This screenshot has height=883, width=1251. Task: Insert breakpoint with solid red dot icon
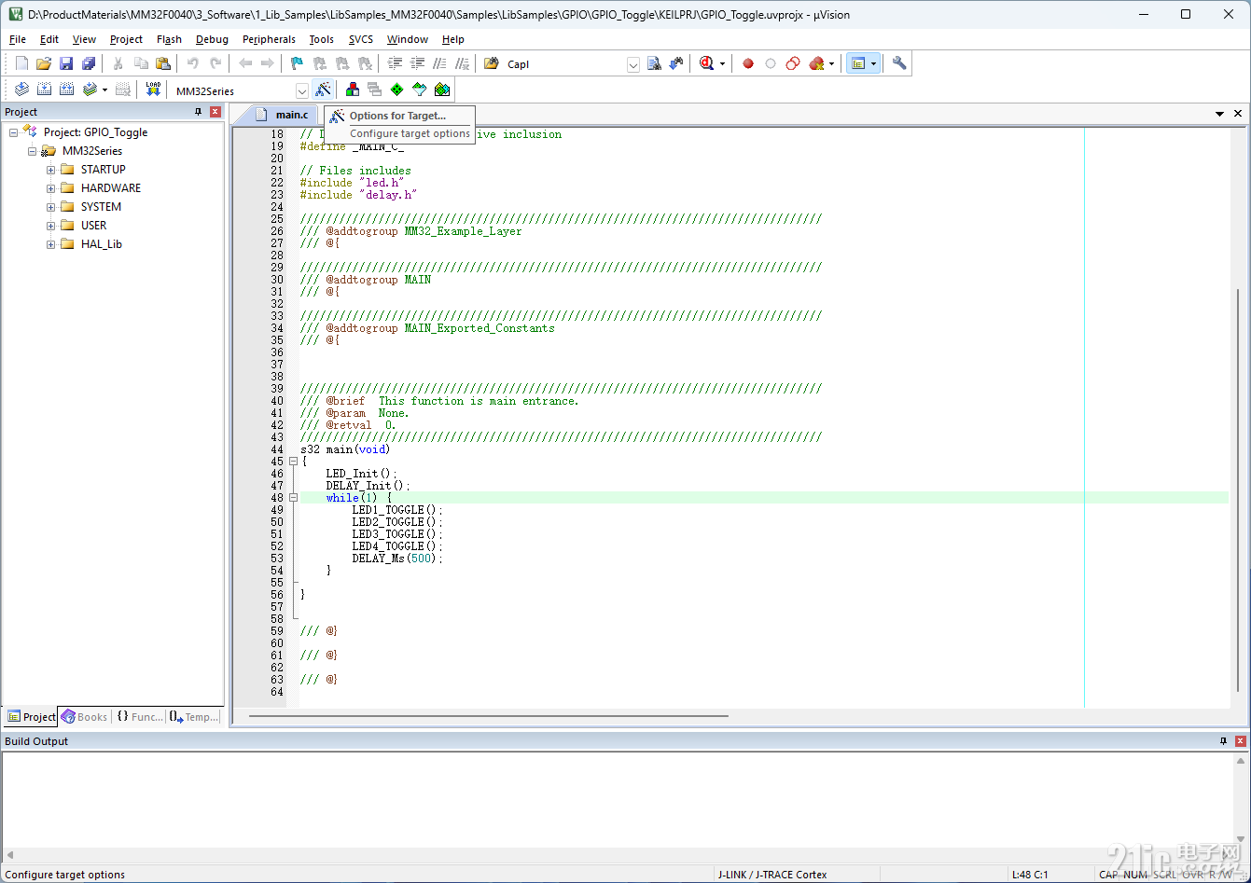[x=748, y=63]
